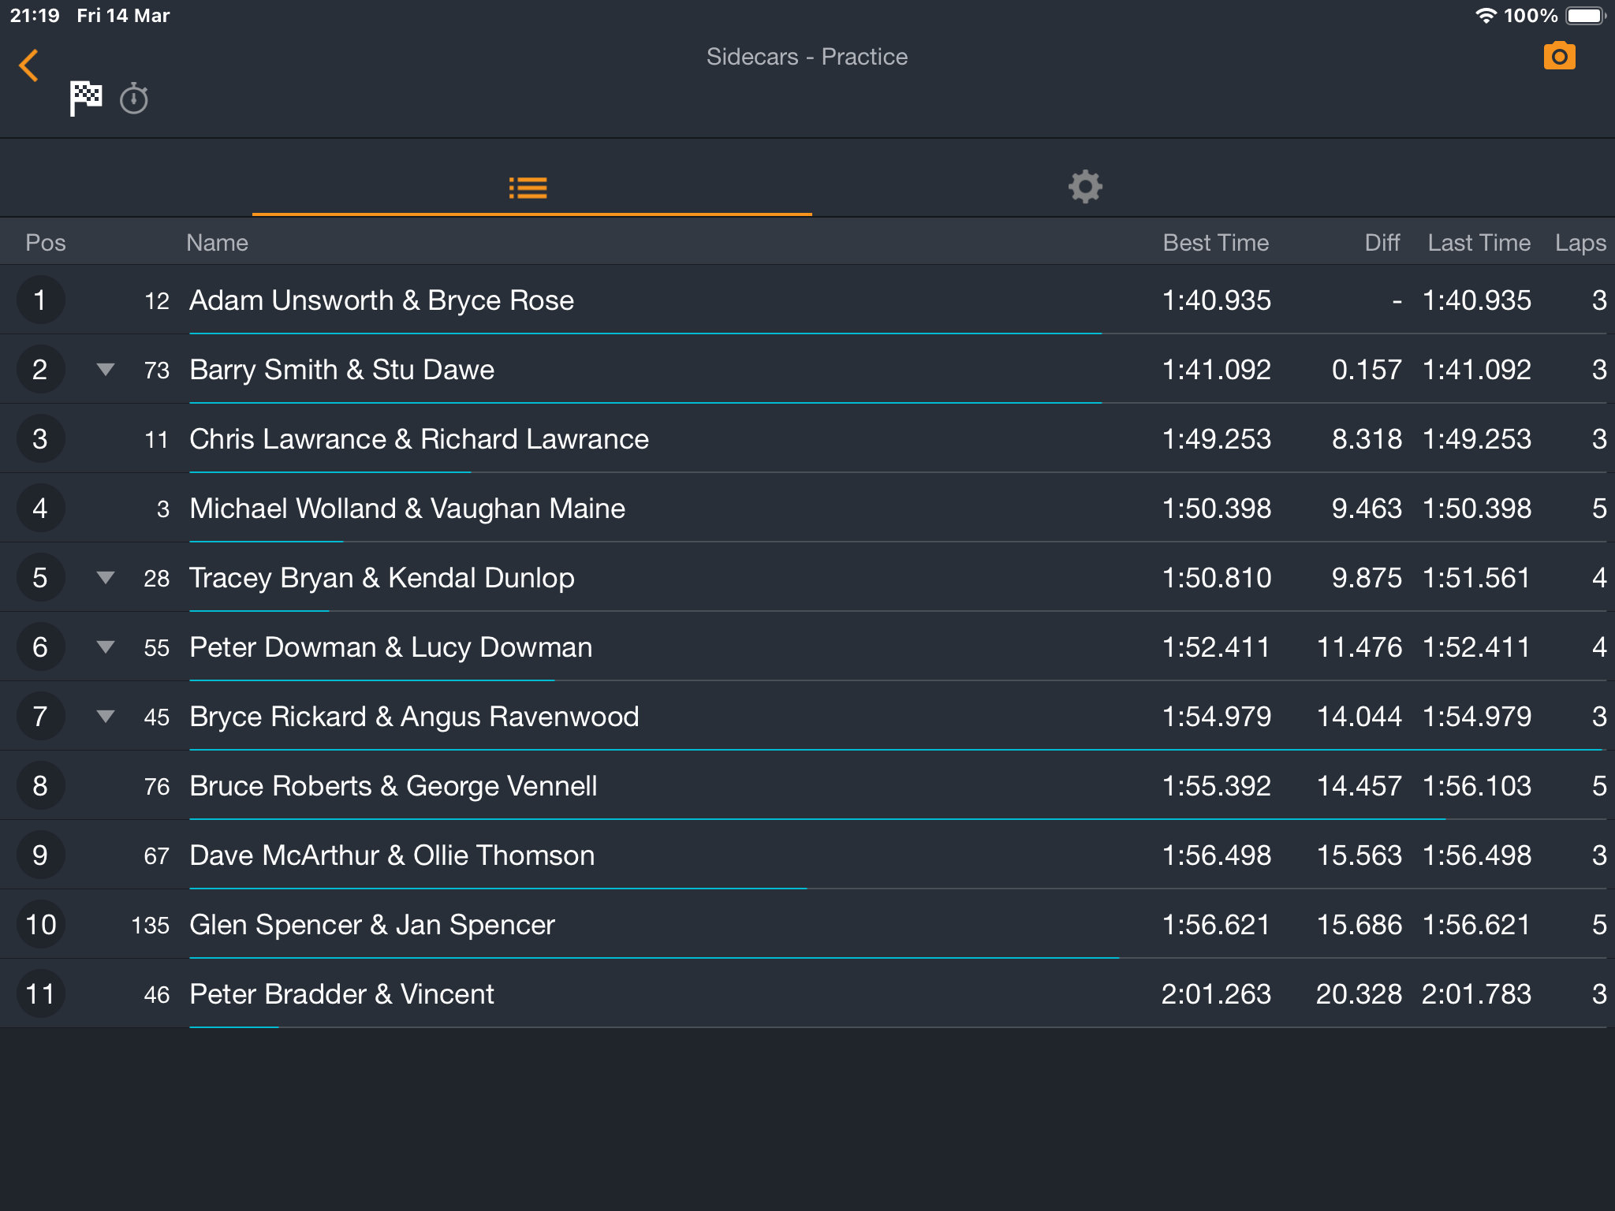Screen dimensions: 1615x1211
Task: Tap position badge 4
Action: (x=40, y=508)
